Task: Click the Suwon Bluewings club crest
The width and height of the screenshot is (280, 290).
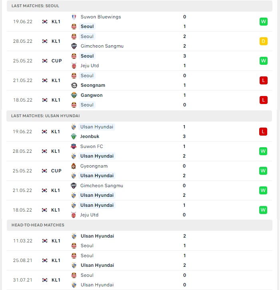Action: (74, 17)
